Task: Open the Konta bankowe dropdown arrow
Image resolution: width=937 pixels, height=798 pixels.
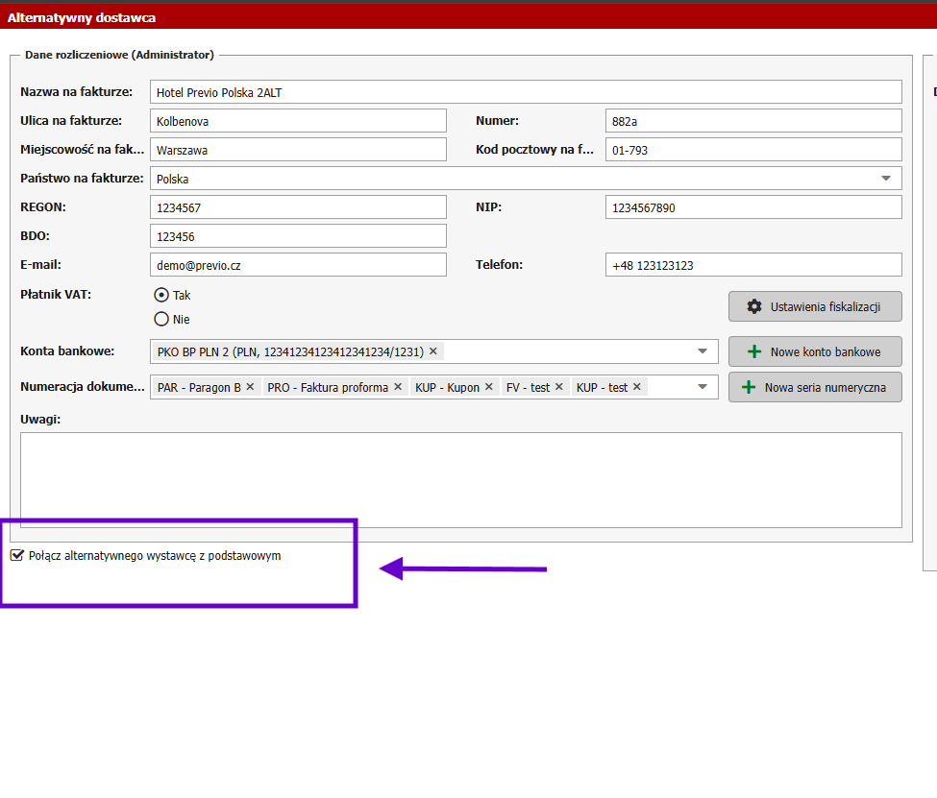Action: tap(703, 351)
